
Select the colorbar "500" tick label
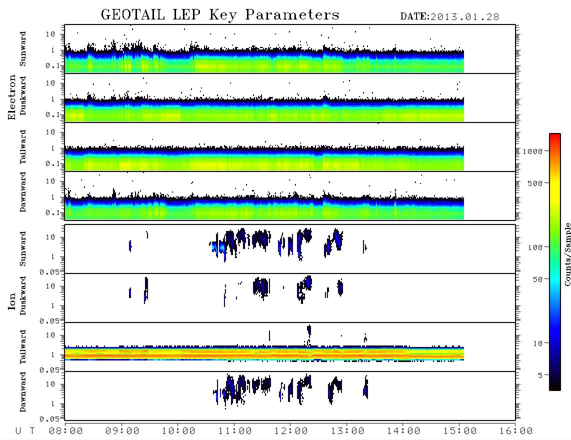[x=535, y=183]
